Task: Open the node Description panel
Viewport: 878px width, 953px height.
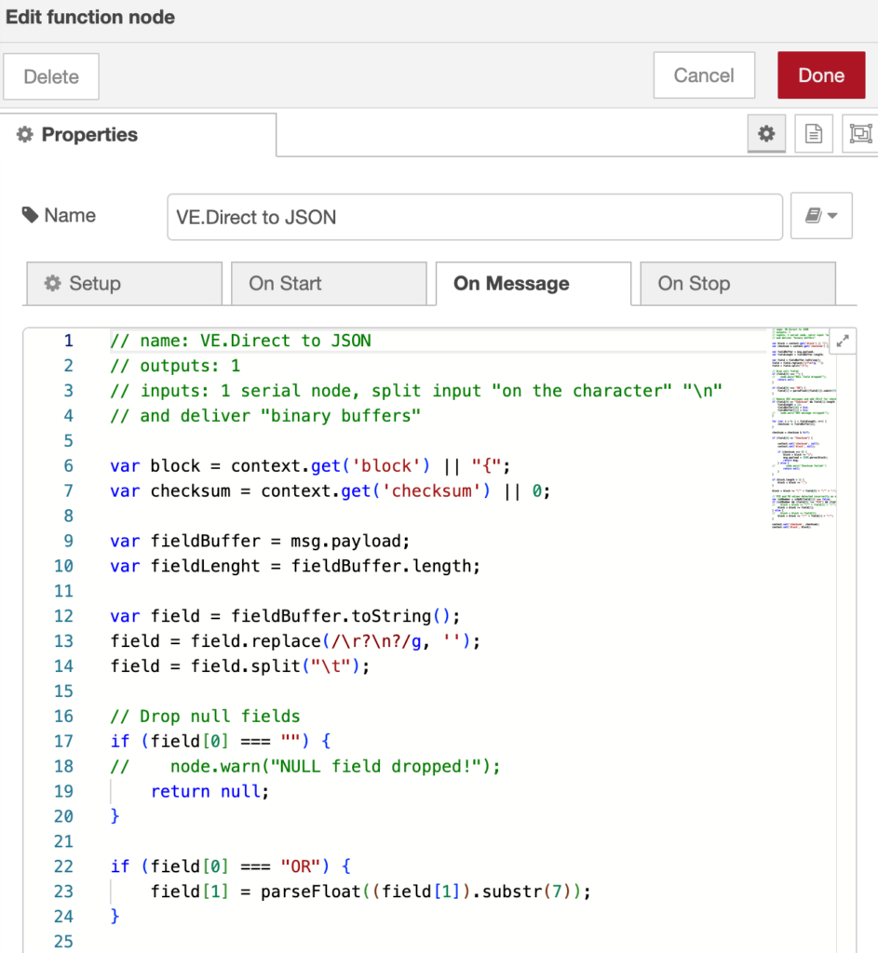Action: coord(813,134)
